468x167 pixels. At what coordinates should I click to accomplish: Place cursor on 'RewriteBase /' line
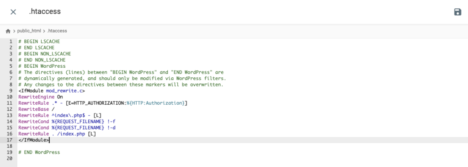coord(36,109)
